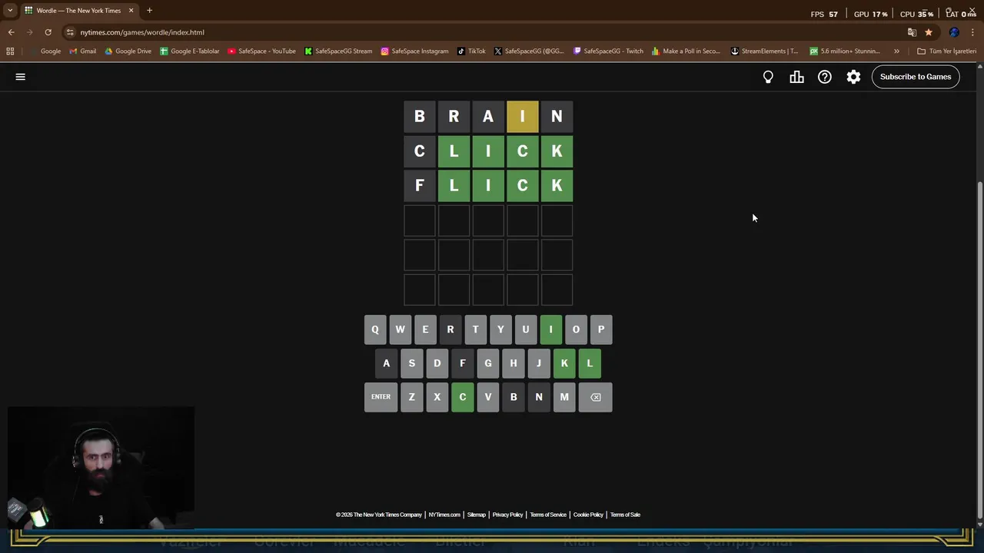Open the Google Drive bookmark
The height and width of the screenshot is (553, 984).
(128, 51)
